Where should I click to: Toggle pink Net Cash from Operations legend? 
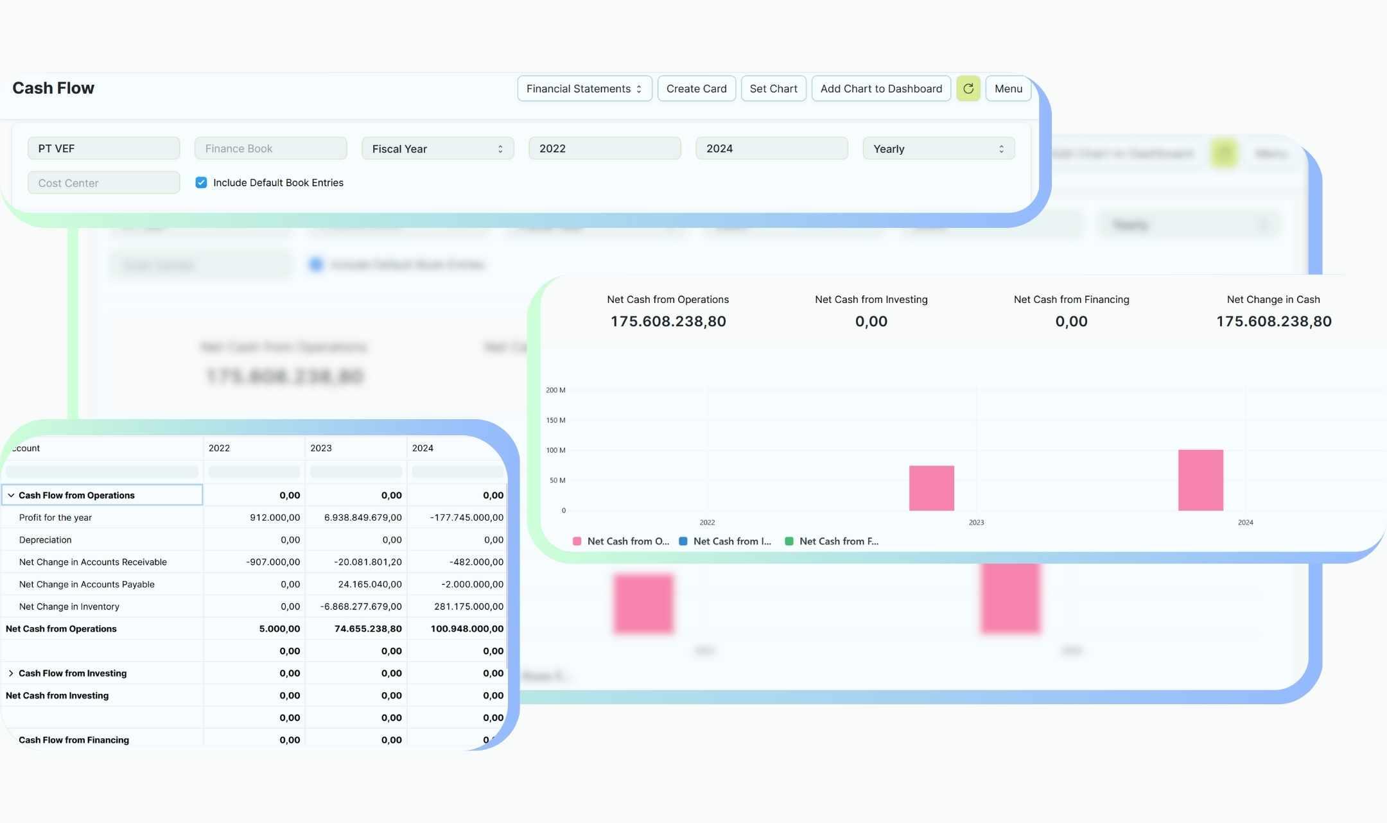coord(620,541)
